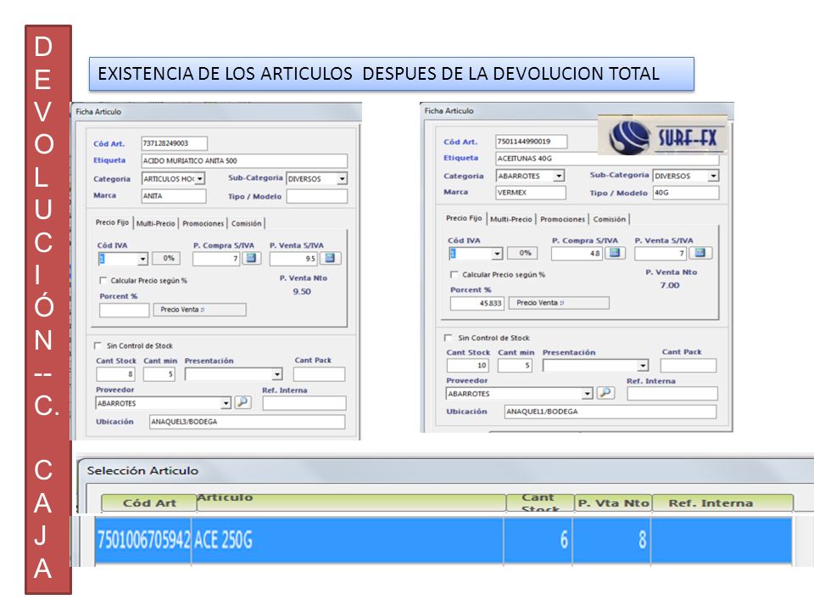Viewport: 814px width, 611px height.
Task: Click P. Compra S/IVA field showing 4.8
Action: pos(577,254)
